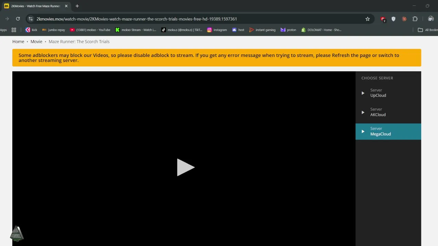Click the 'Maze Runner: The Scorch Trials' breadcrumb text

79,41
